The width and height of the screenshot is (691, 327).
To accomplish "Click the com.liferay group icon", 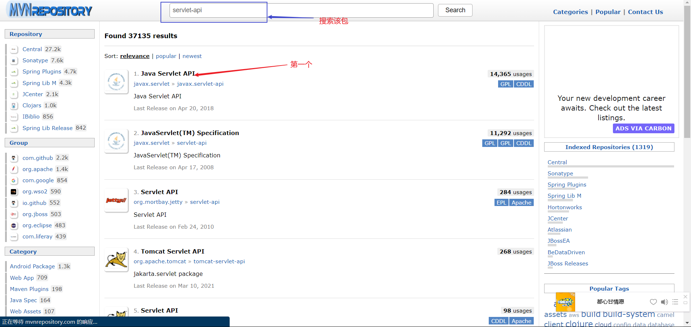I will click(14, 237).
